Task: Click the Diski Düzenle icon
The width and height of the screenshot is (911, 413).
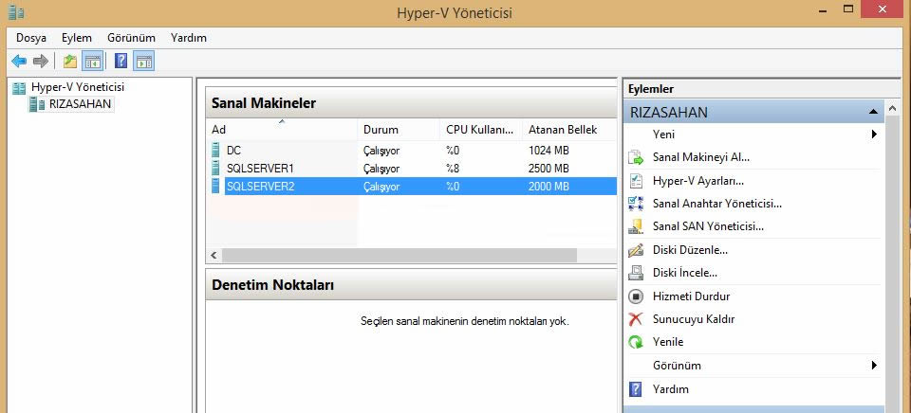Action: pos(636,250)
